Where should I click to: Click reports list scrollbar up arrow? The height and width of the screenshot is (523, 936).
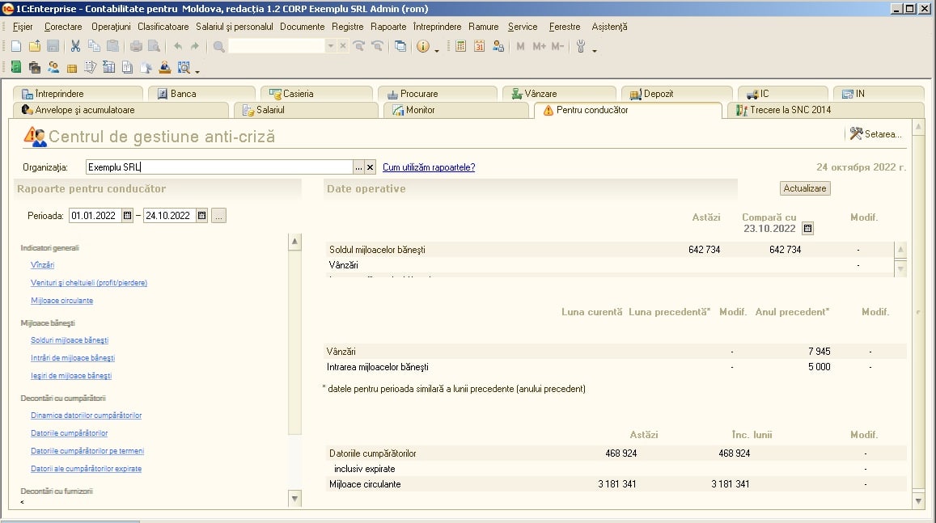click(x=295, y=242)
